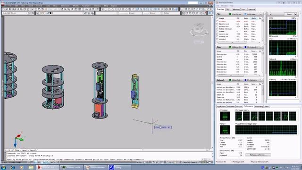Open the Layer Properties Manager icon
Viewport: 302px width, 170px height.
pos(38,13)
